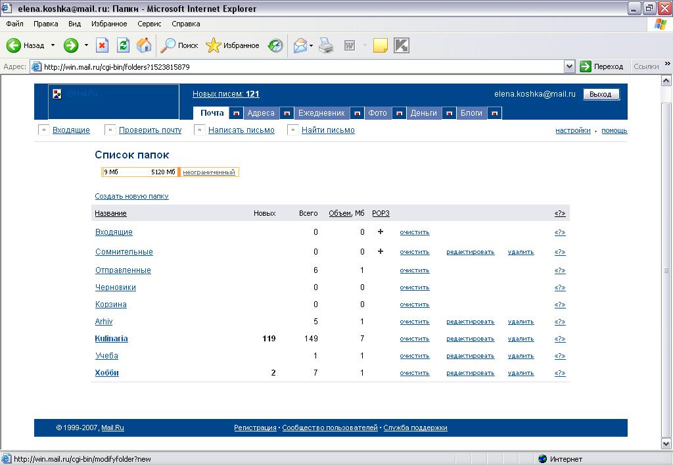Click очистить for the Корзина folder
Image resolution: width=673 pixels, height=465 pixels.
click(415, 305)
